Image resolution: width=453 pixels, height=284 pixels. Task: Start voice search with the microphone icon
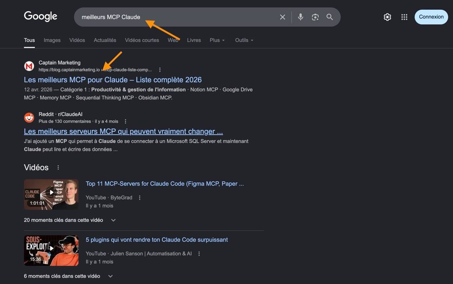click(300, 17)
